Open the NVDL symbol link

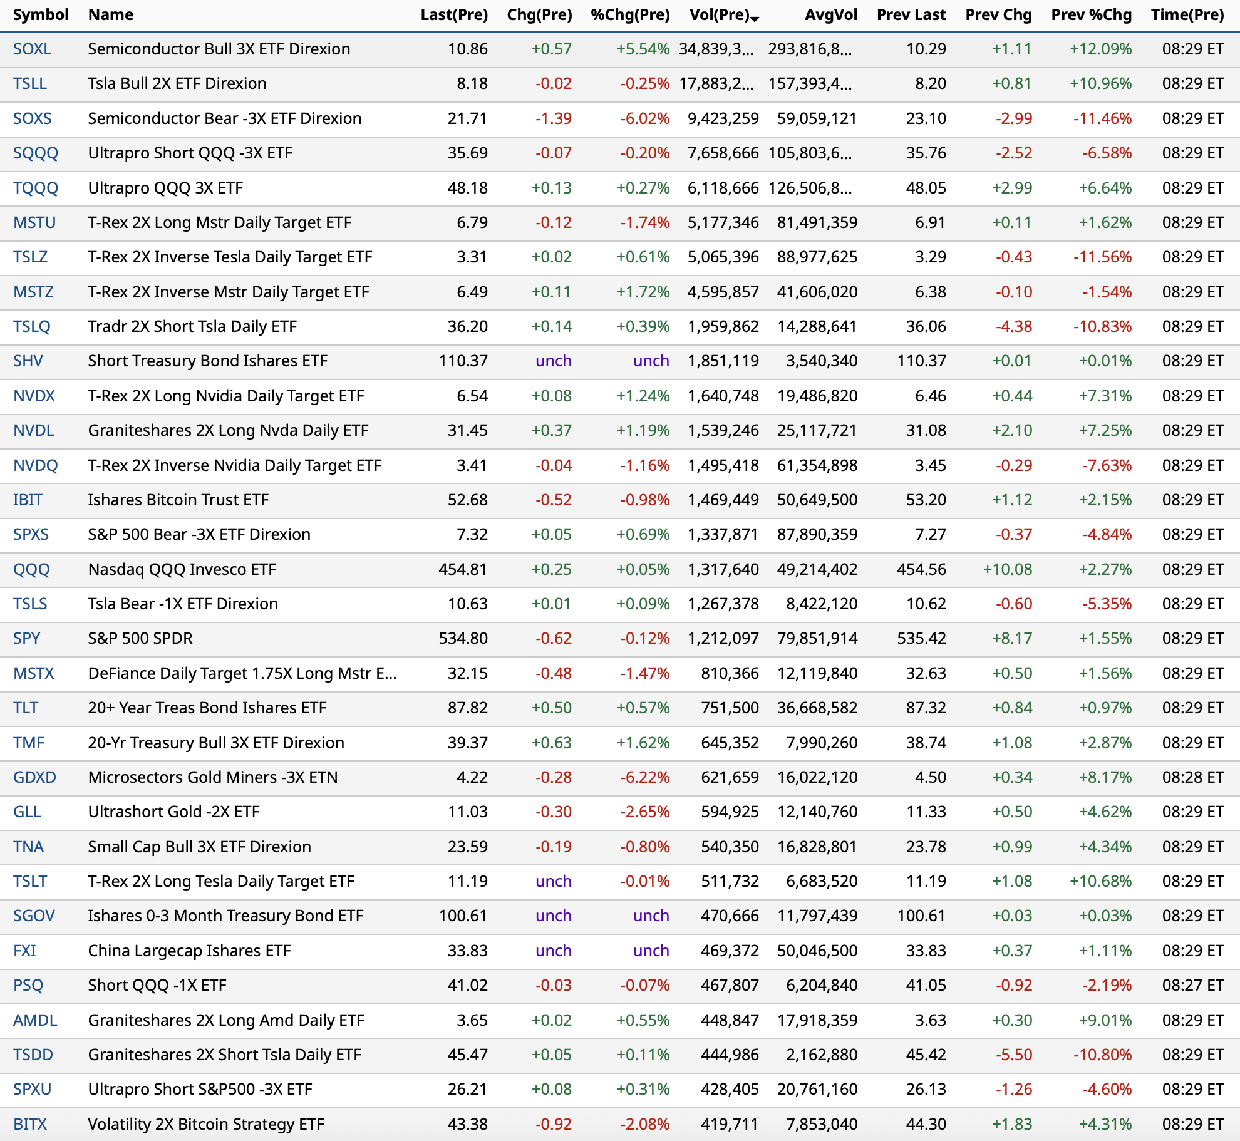34,430
